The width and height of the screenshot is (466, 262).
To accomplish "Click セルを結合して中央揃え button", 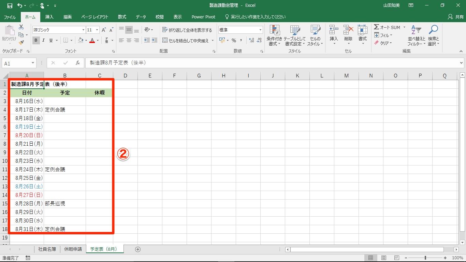I will click(x=186, y=41).
